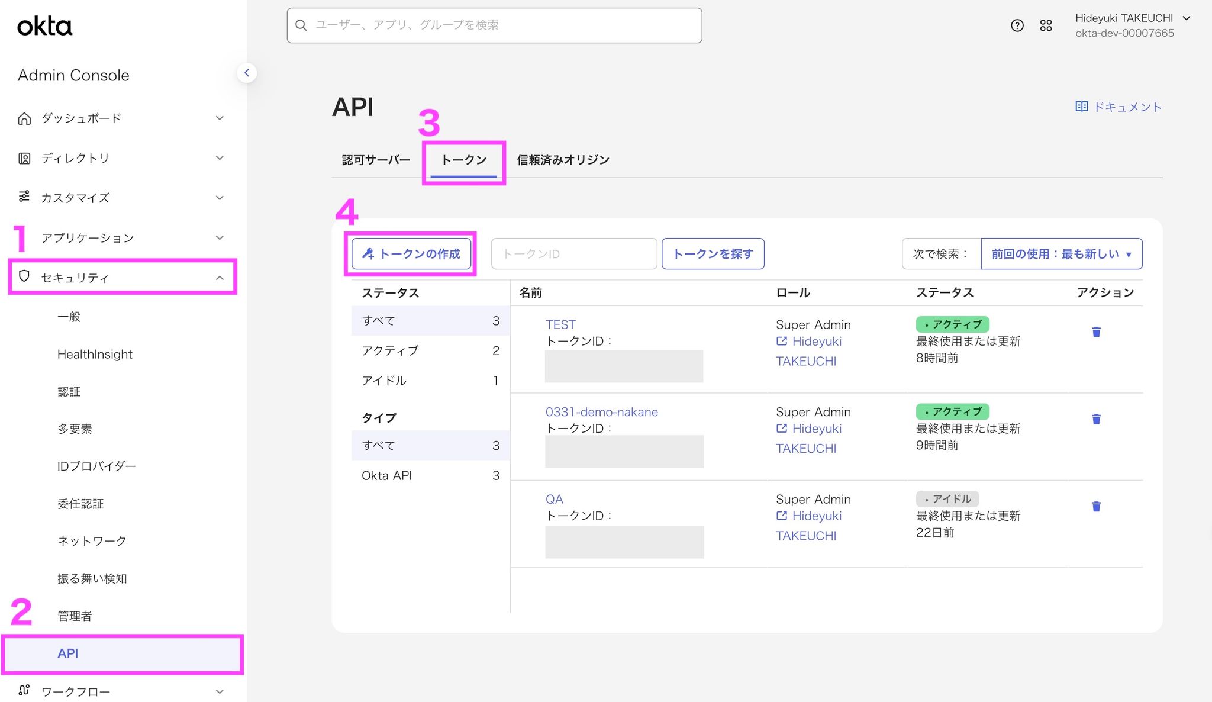The height and width of the screenshot is (702, 1212).
Task: Open the HealthInsight sidebar item
Action: pyautogui.click(x=95, y=354)
